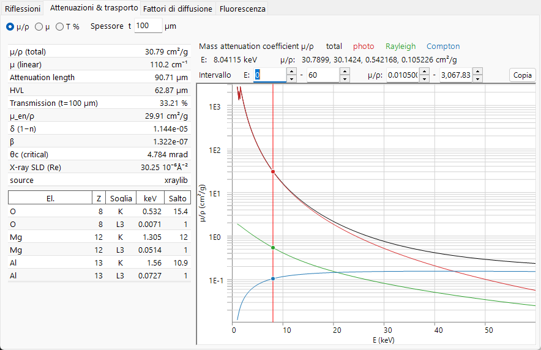Click the 'total' legend label
Screen dimensions: 541x350
[x=334, y=47]
